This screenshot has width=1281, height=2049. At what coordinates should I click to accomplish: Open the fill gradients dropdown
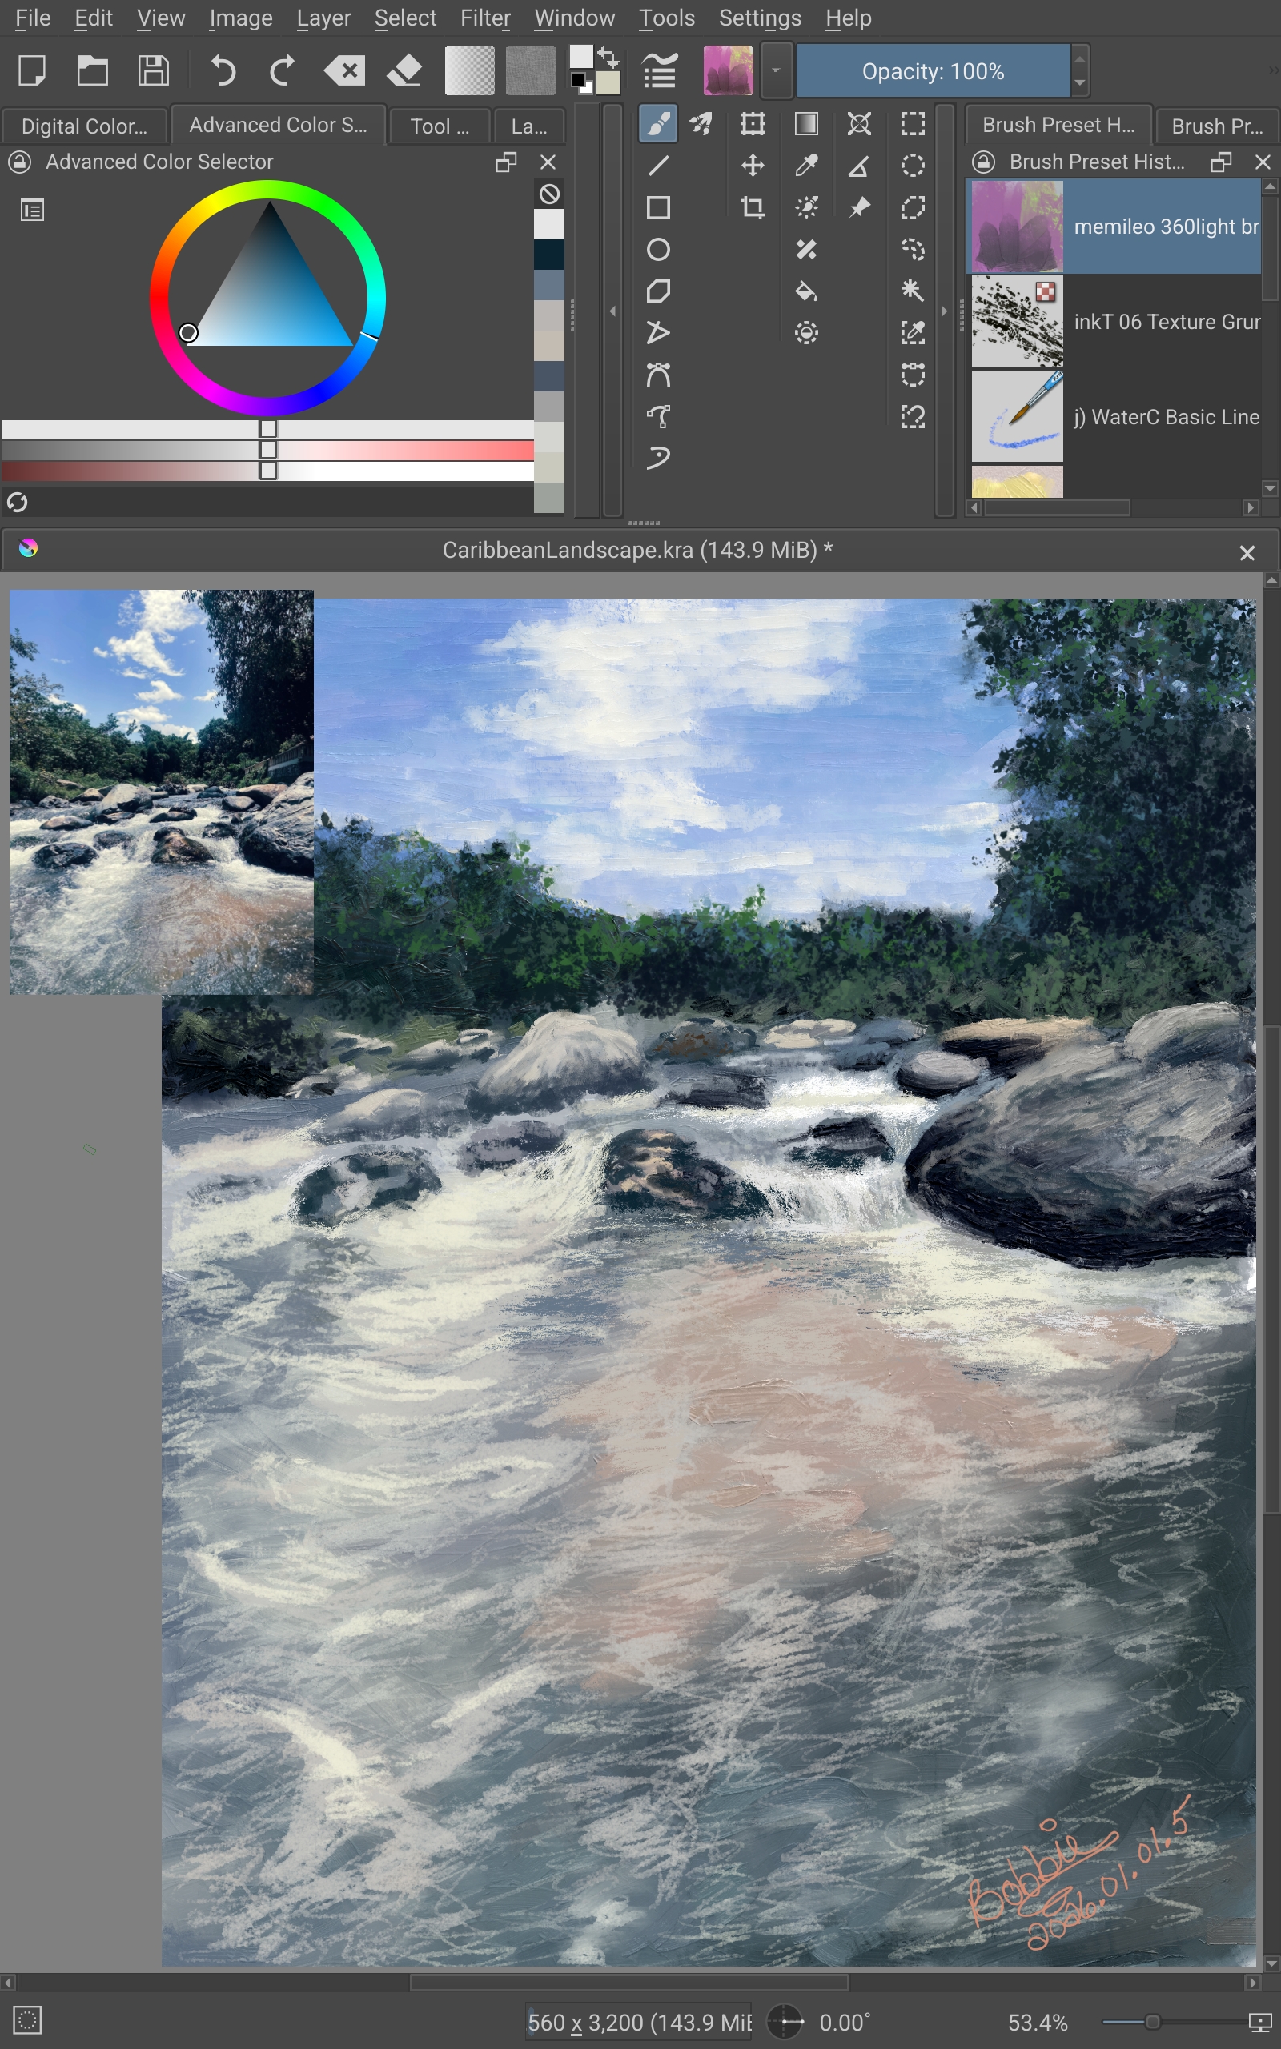coord(469,70)
